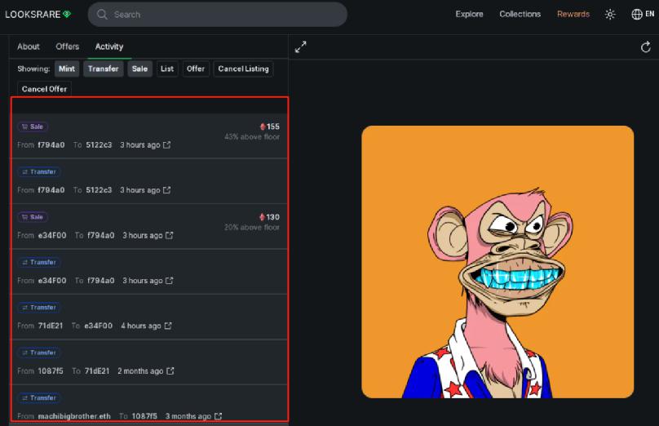The height and width of the screenshot is (426, 659).
Task: Enable the Cancel Listing filter
Action: coord(243,69)
